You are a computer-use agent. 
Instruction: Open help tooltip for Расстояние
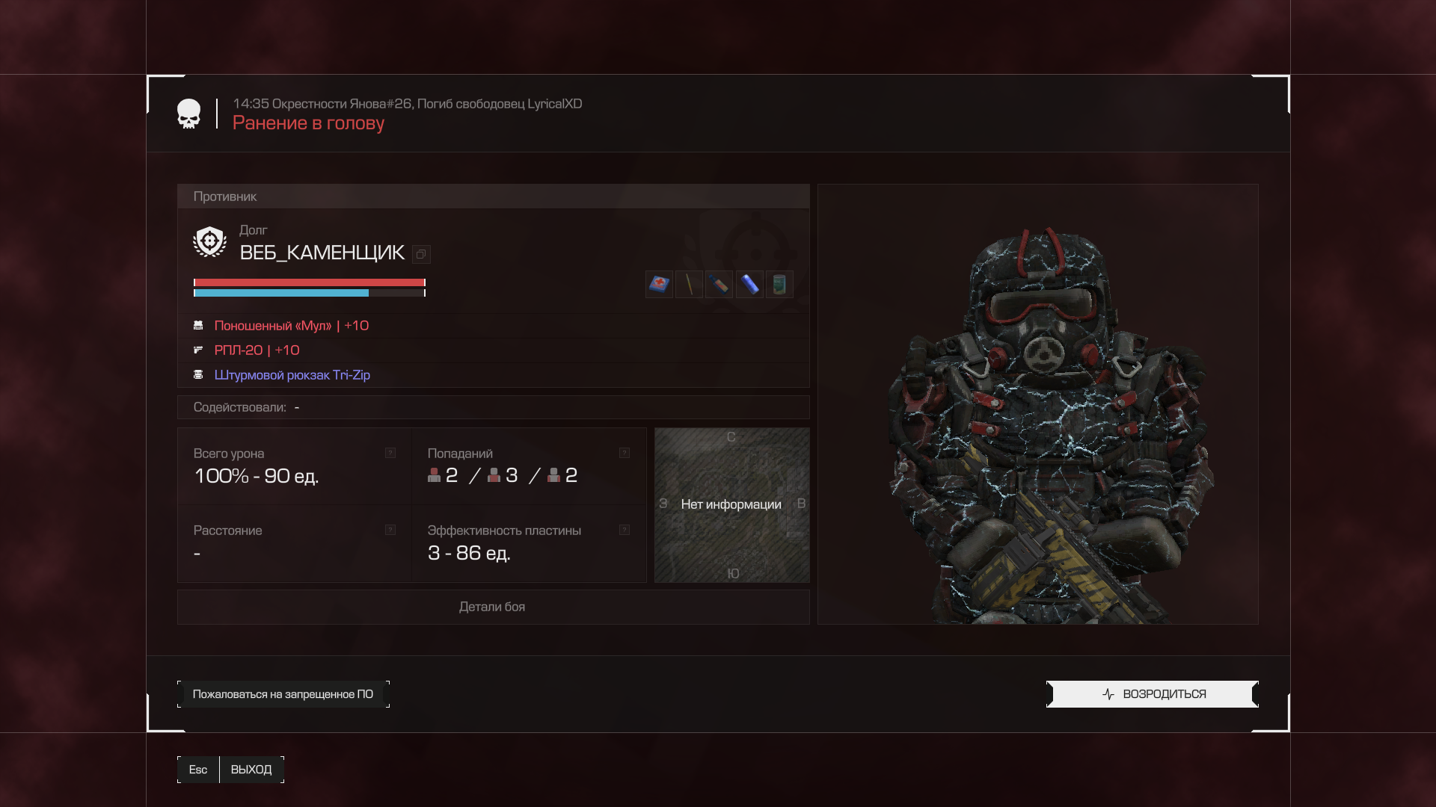(x=390, y=530)
